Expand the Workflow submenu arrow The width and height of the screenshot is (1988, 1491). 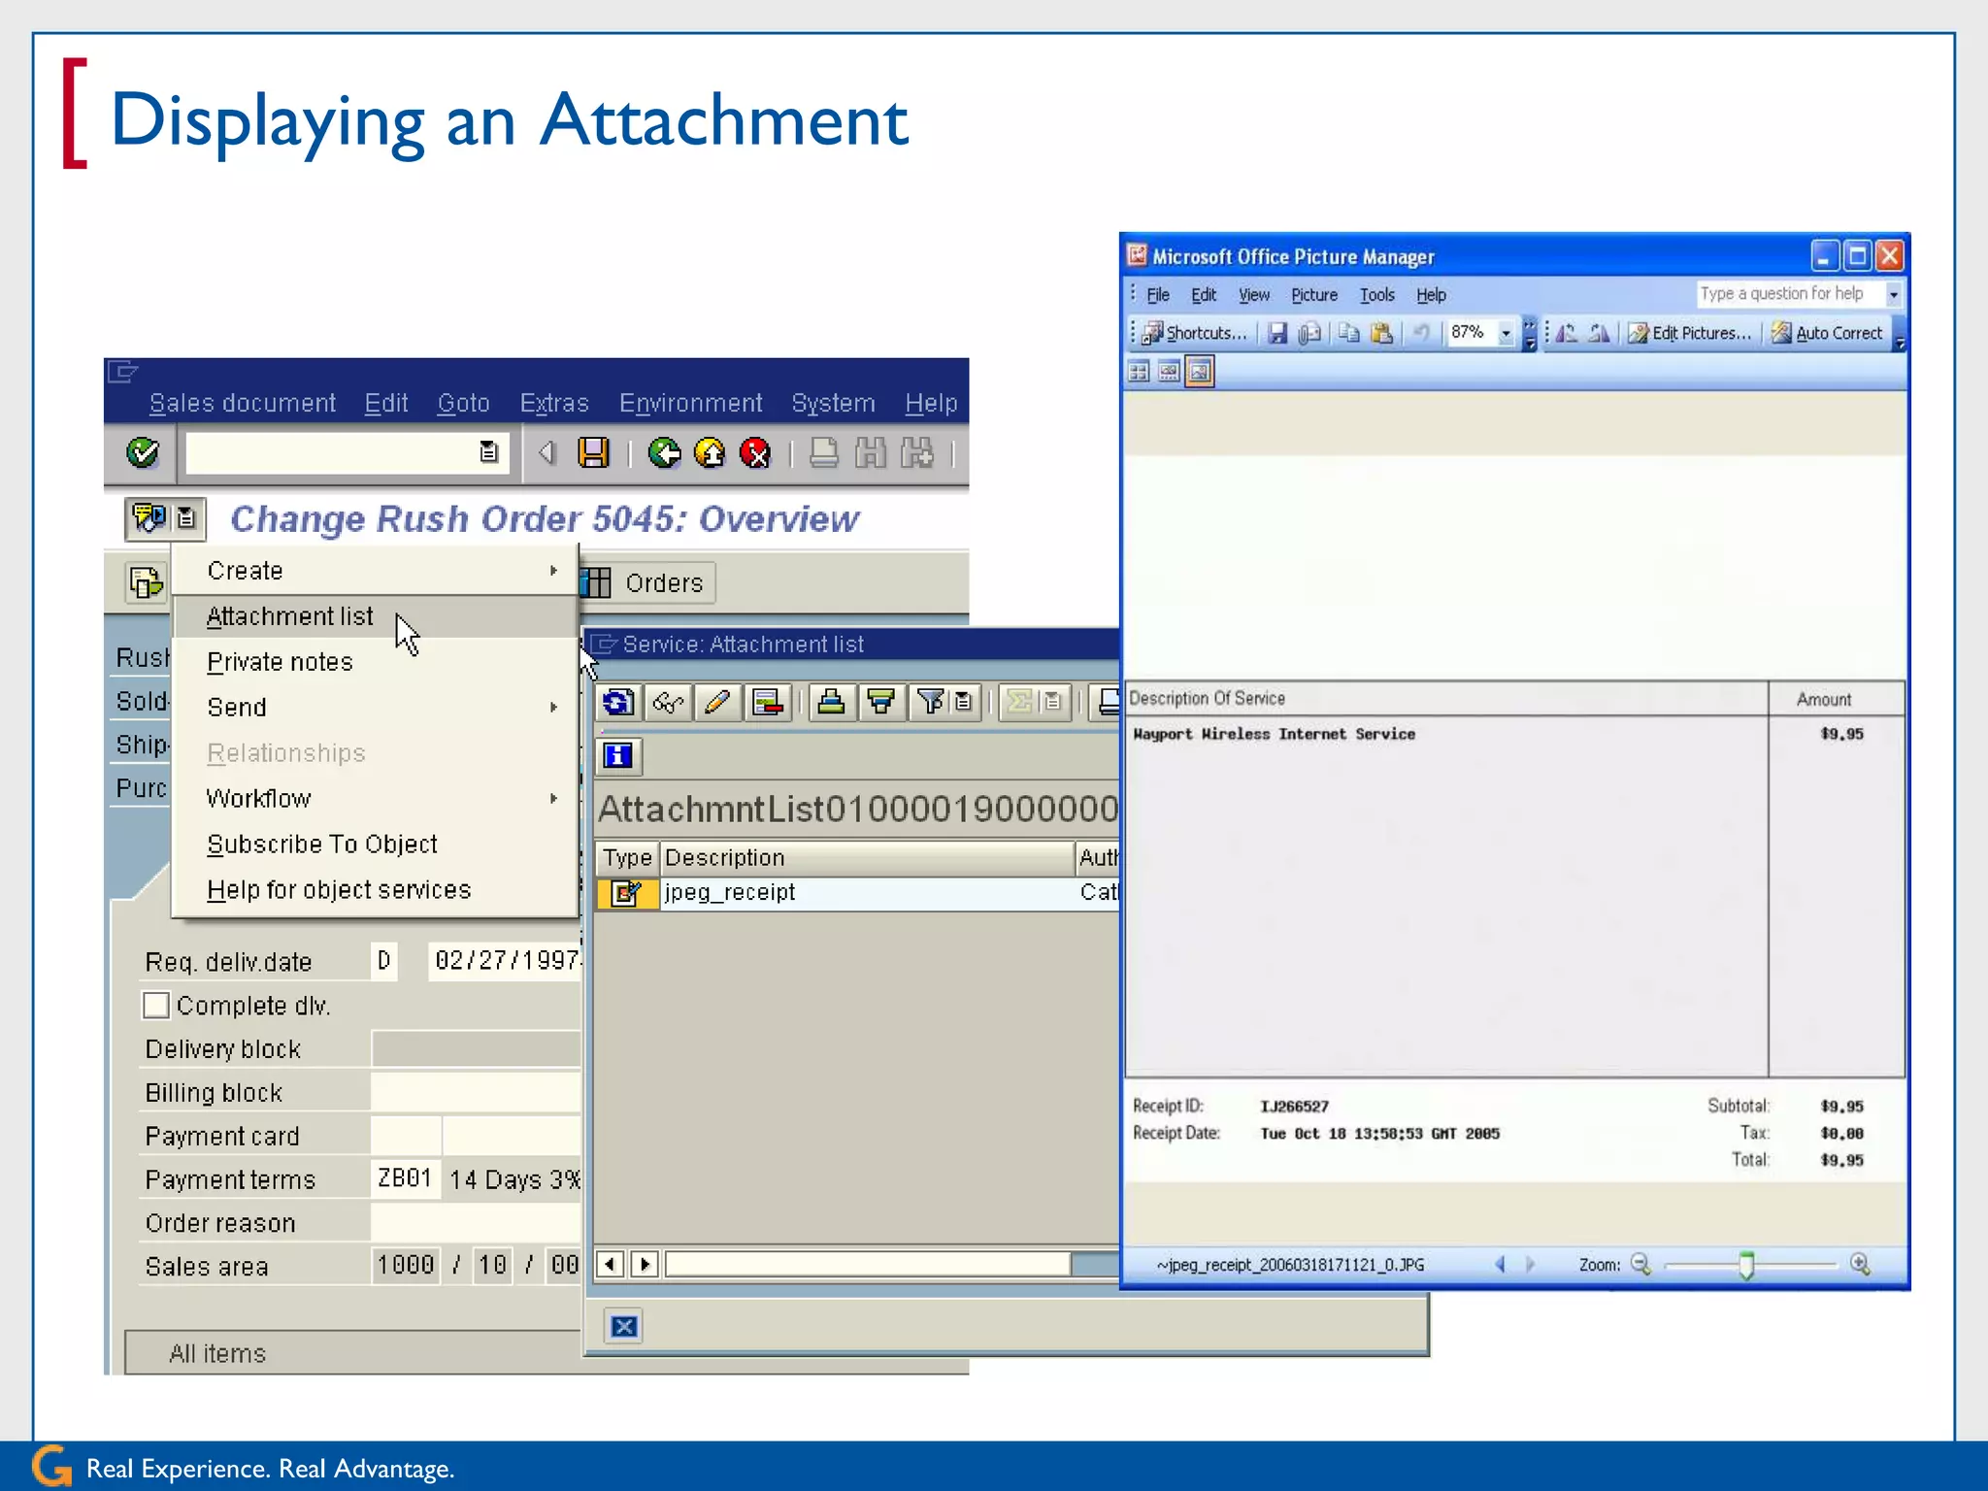pos(553,799)
